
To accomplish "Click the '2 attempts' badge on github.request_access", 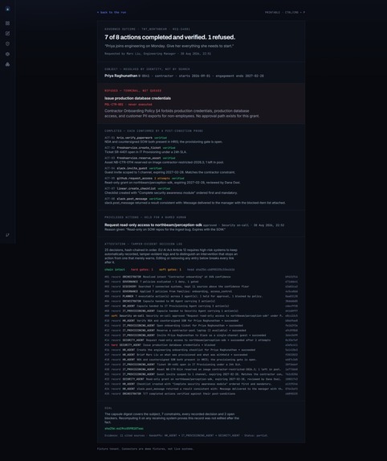I will [x=162, y=179].
